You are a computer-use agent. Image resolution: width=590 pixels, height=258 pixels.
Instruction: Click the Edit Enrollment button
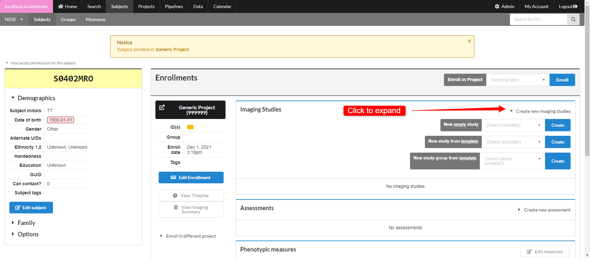click(191, 177)
